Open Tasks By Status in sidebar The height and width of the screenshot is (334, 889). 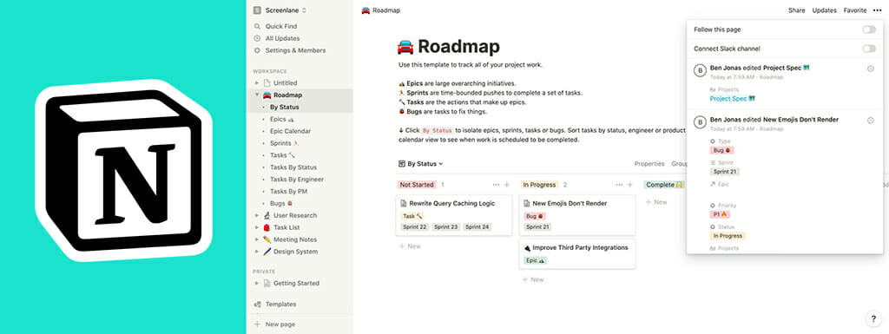click(x=293, y=167)
